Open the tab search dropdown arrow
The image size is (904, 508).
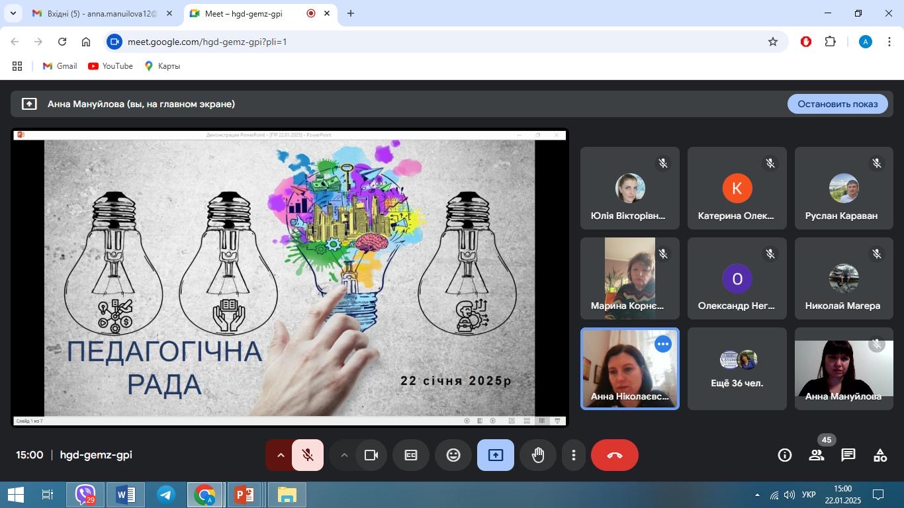pos(13,13)
